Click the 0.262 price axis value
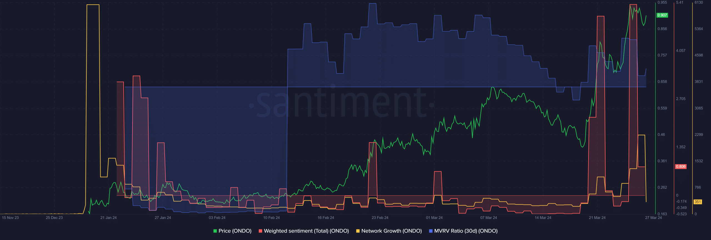 (662, 187)
